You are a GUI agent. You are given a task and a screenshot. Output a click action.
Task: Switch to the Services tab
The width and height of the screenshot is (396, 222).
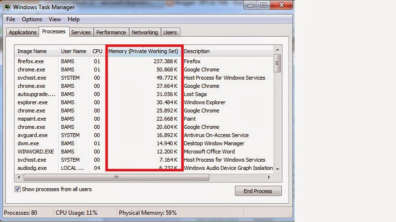(81, 32)
